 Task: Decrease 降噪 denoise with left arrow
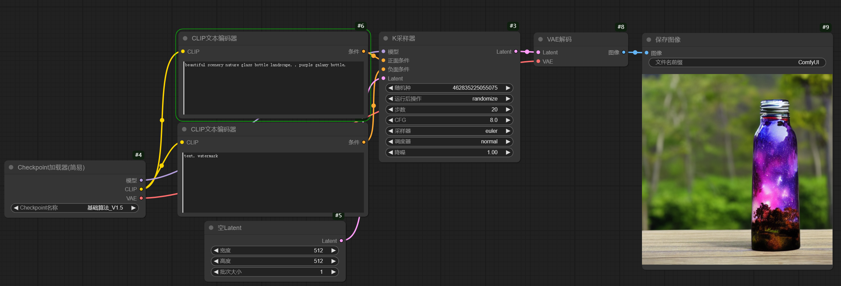[x=391, y=152]
